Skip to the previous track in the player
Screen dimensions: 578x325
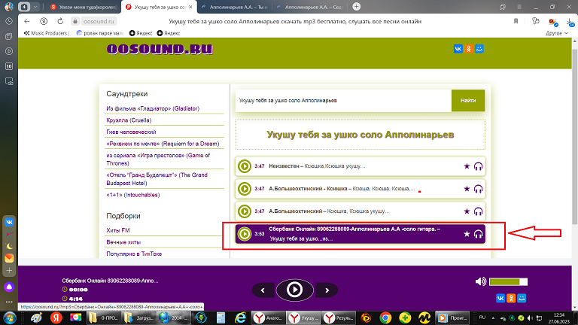[x=263, y=290]
